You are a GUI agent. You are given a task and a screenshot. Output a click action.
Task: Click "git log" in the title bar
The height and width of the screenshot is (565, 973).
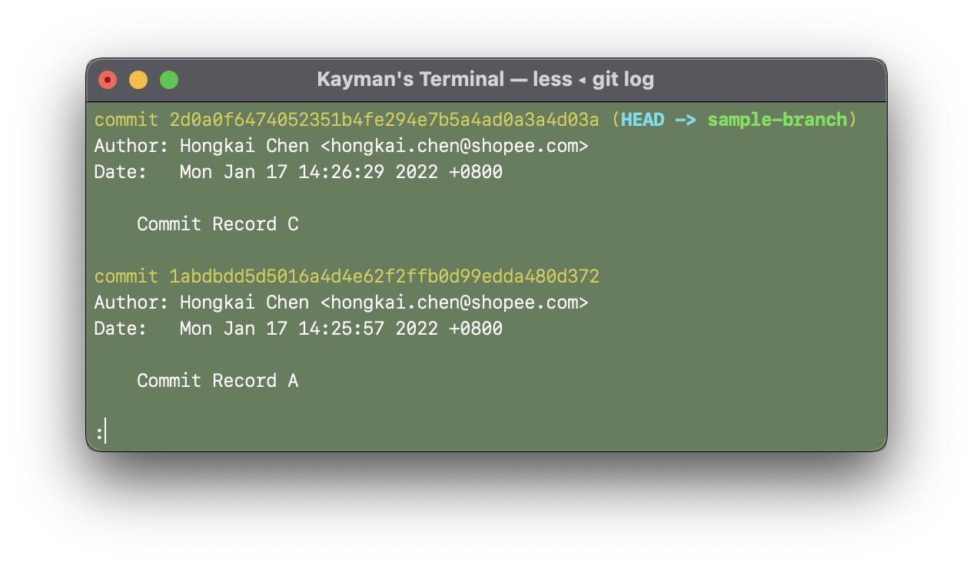623,79
